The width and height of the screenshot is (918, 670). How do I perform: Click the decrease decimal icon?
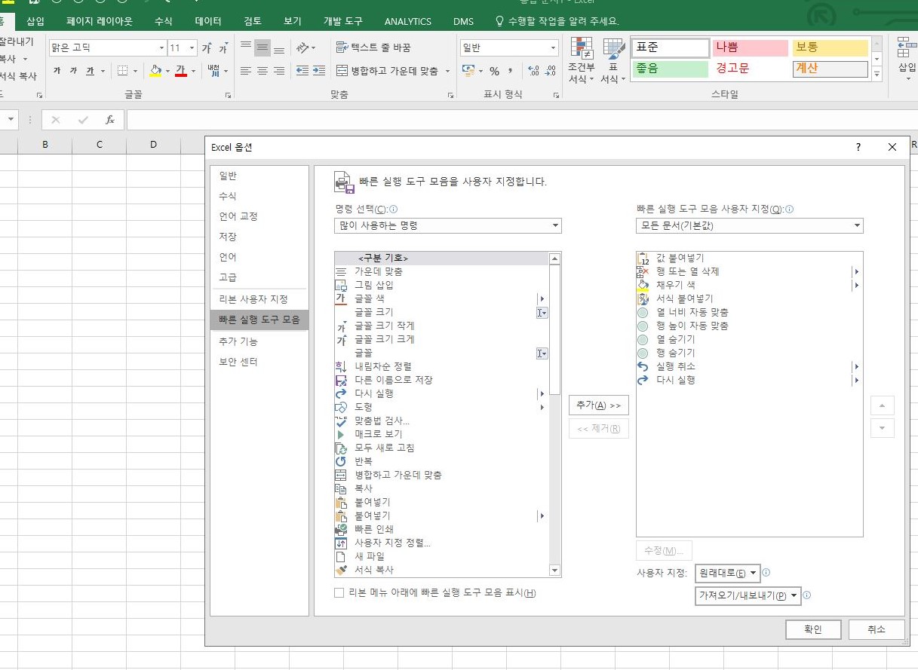pos(550,71)
